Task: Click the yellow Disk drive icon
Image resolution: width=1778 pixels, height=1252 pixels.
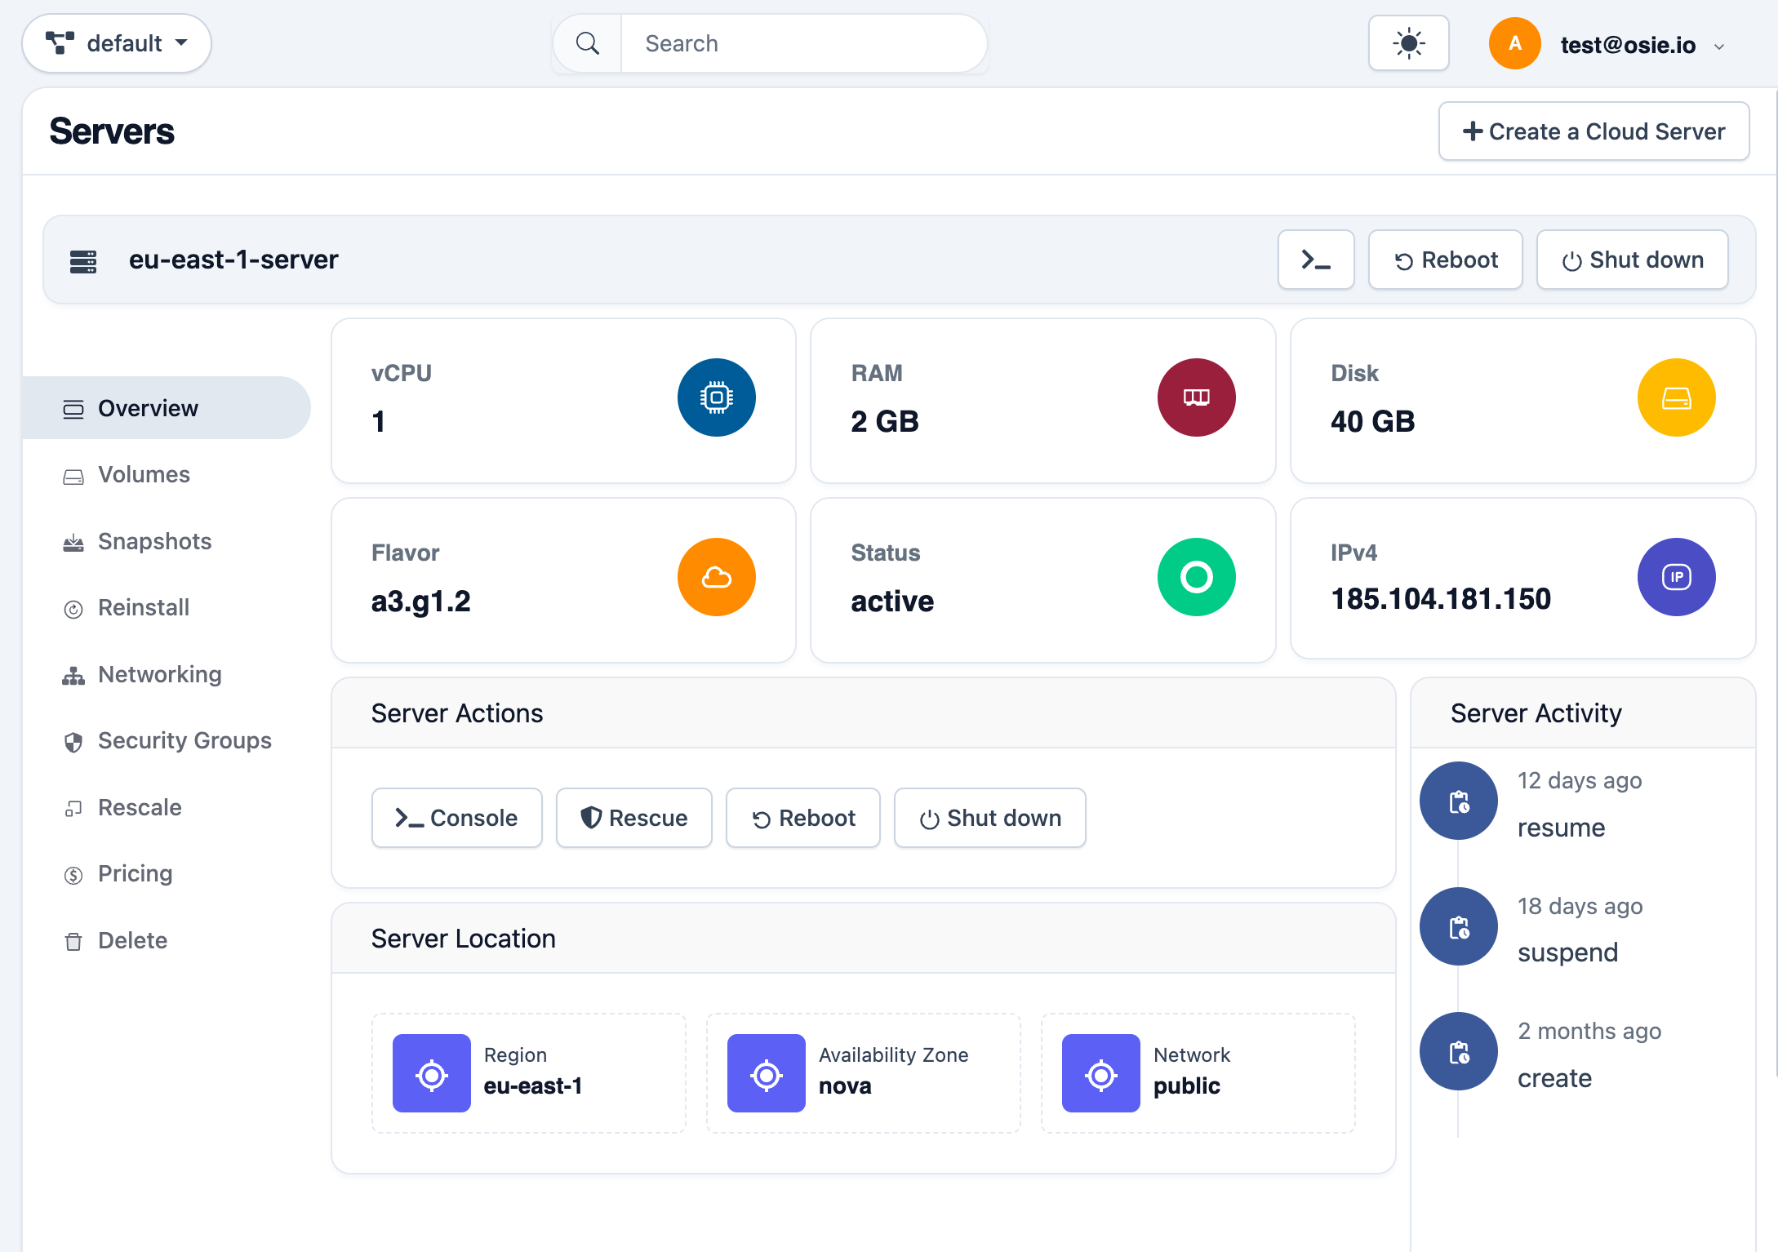Action: [1676, 397]
